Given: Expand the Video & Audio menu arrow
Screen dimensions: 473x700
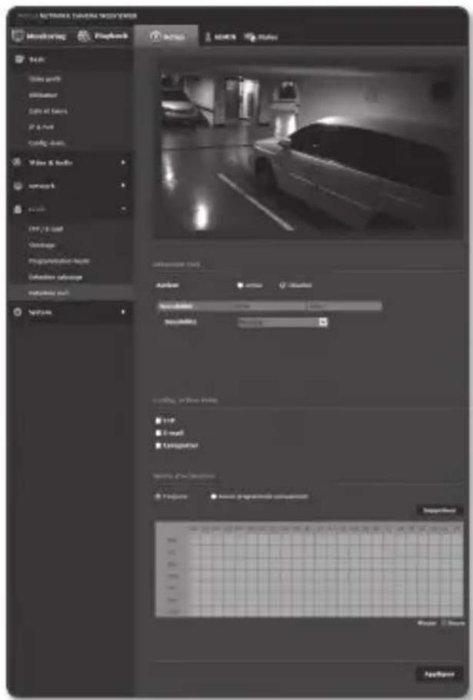Looking at the screenshot, I should click(123, 162).
